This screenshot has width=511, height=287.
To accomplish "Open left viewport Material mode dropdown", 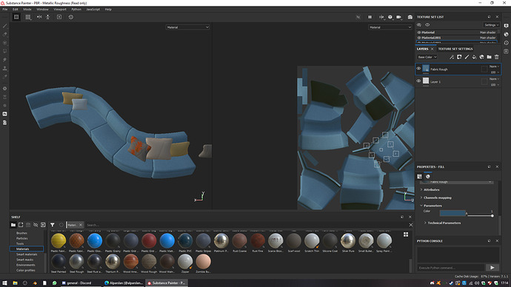I will 187,27.
